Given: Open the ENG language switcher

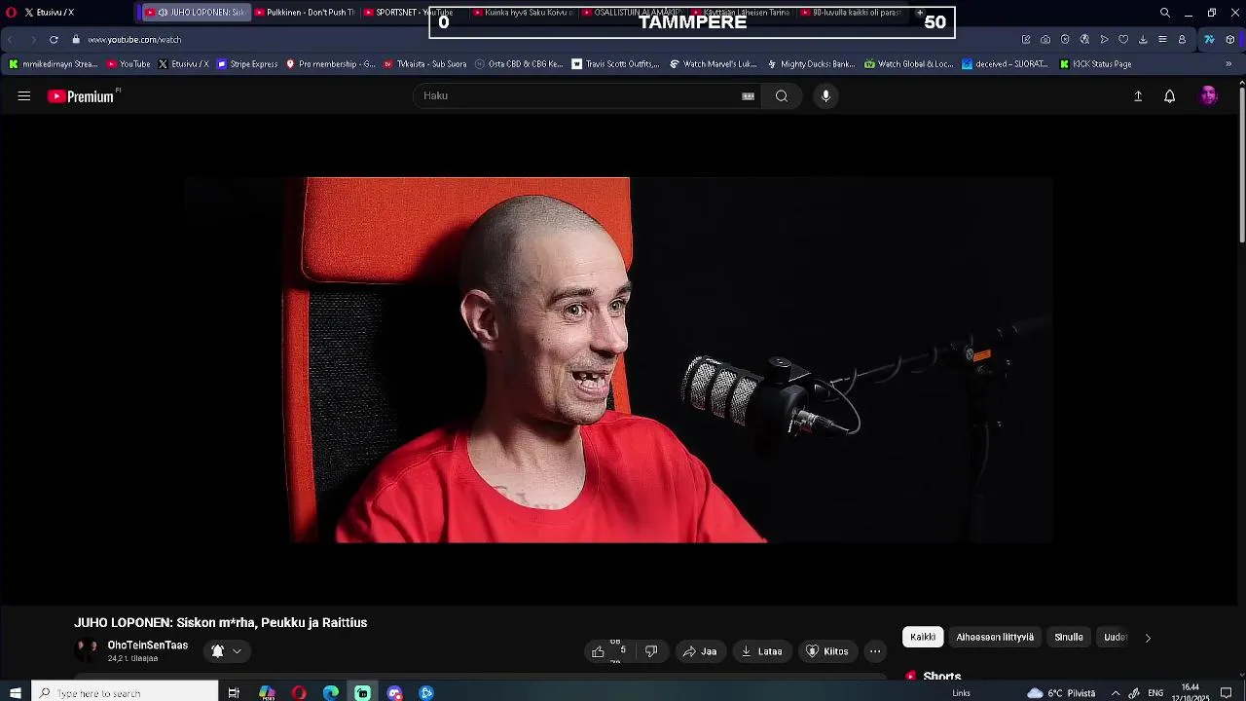Looking at the screenshot, I should [x=1155, y=693].
